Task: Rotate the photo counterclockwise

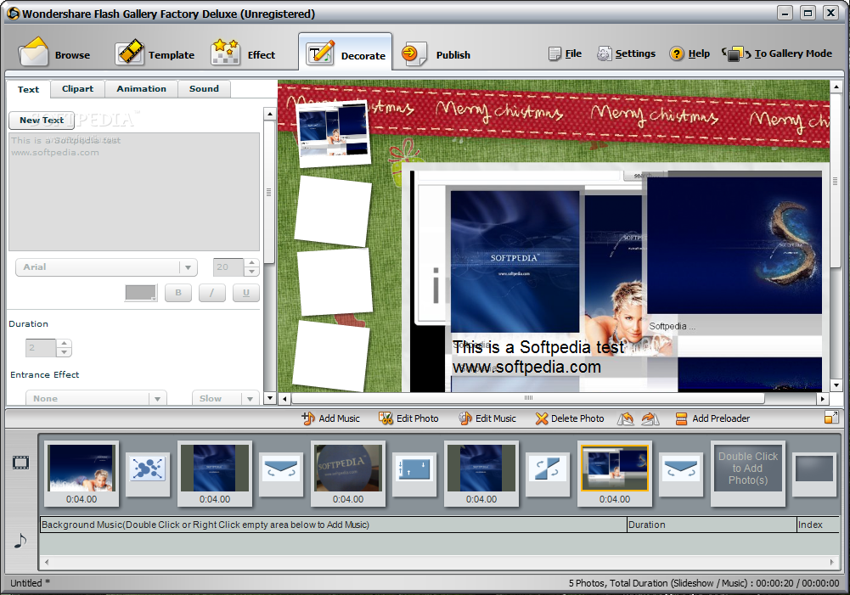Action: pos(626,418)
